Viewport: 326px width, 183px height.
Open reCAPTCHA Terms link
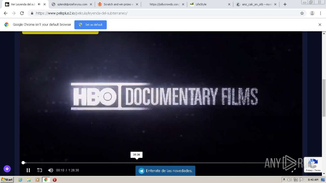pos(318,170)
